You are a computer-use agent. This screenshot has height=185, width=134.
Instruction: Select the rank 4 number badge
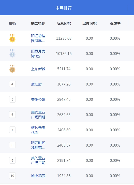click(12, 84)
